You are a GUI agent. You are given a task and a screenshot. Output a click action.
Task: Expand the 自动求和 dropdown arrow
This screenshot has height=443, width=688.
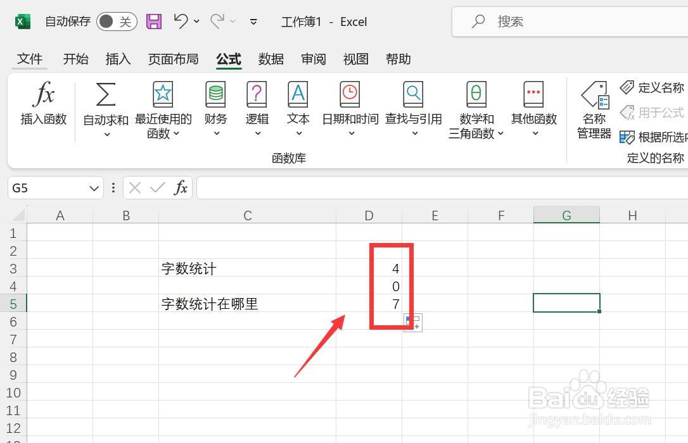(x=106, y=135)
